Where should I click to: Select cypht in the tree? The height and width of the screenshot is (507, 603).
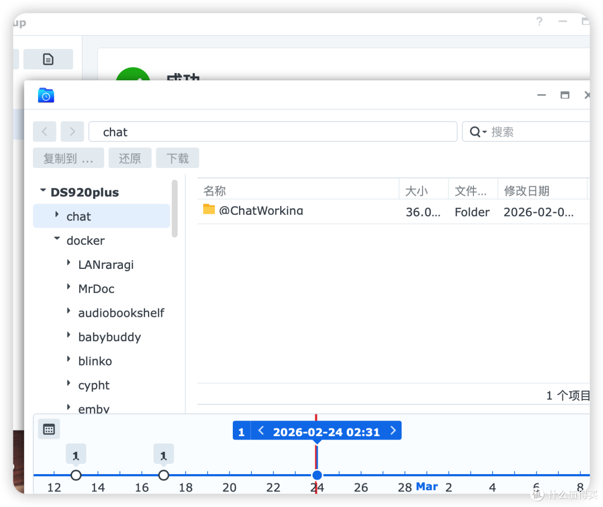coord(94,385)
